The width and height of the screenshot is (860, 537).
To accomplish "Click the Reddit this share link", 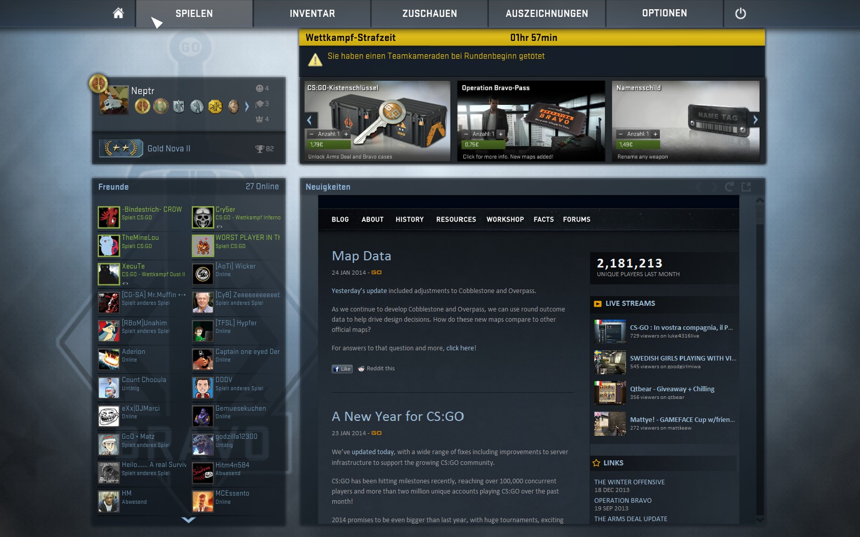I will [x=376, y=368].
